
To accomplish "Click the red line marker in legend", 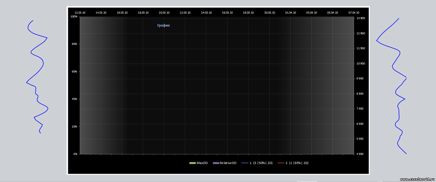I will [x=281, y=163].
